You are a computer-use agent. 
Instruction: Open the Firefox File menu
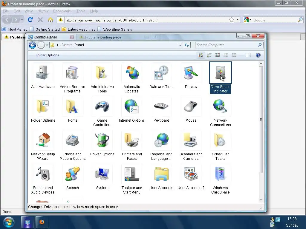tap(6, 11)
